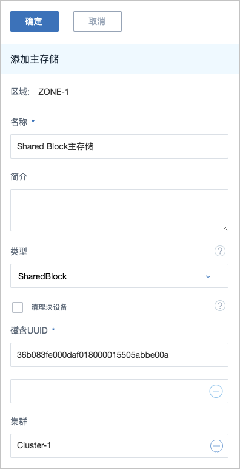Click the 磁盘UUID field with 36b083fe value
The width and height of the screenshot is (240, 469).
pyautogui.click(x=119, y=355)
